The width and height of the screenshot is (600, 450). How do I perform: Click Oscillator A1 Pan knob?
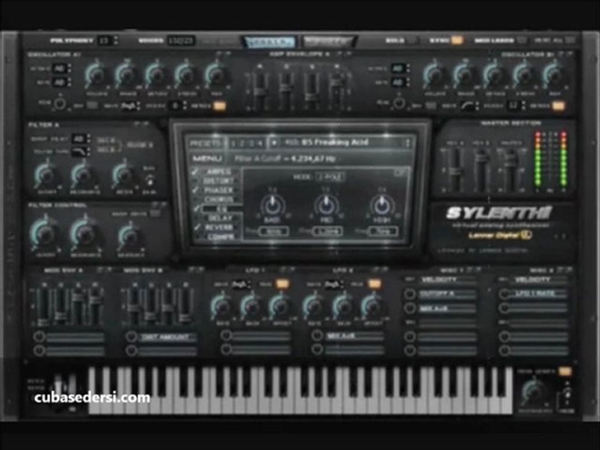[x=217, y=75]
